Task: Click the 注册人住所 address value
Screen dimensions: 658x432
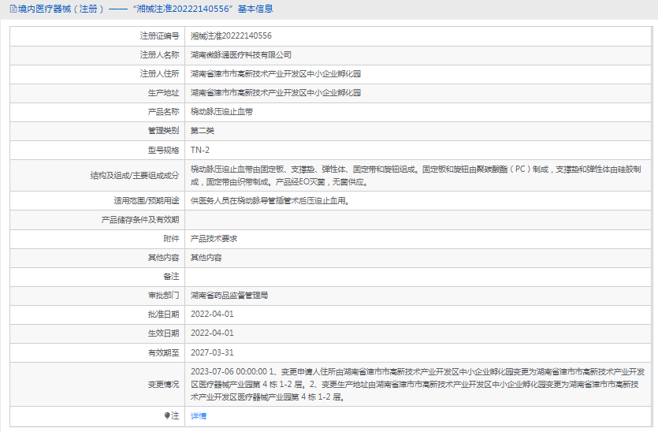Action: (x=276, y=74)
